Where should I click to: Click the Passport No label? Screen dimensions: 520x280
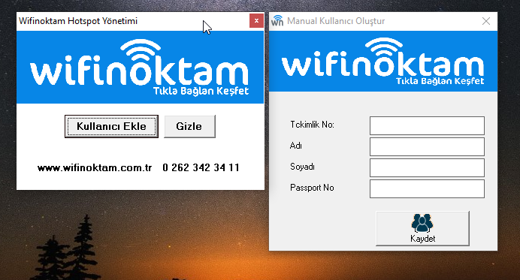coord(312,188)
